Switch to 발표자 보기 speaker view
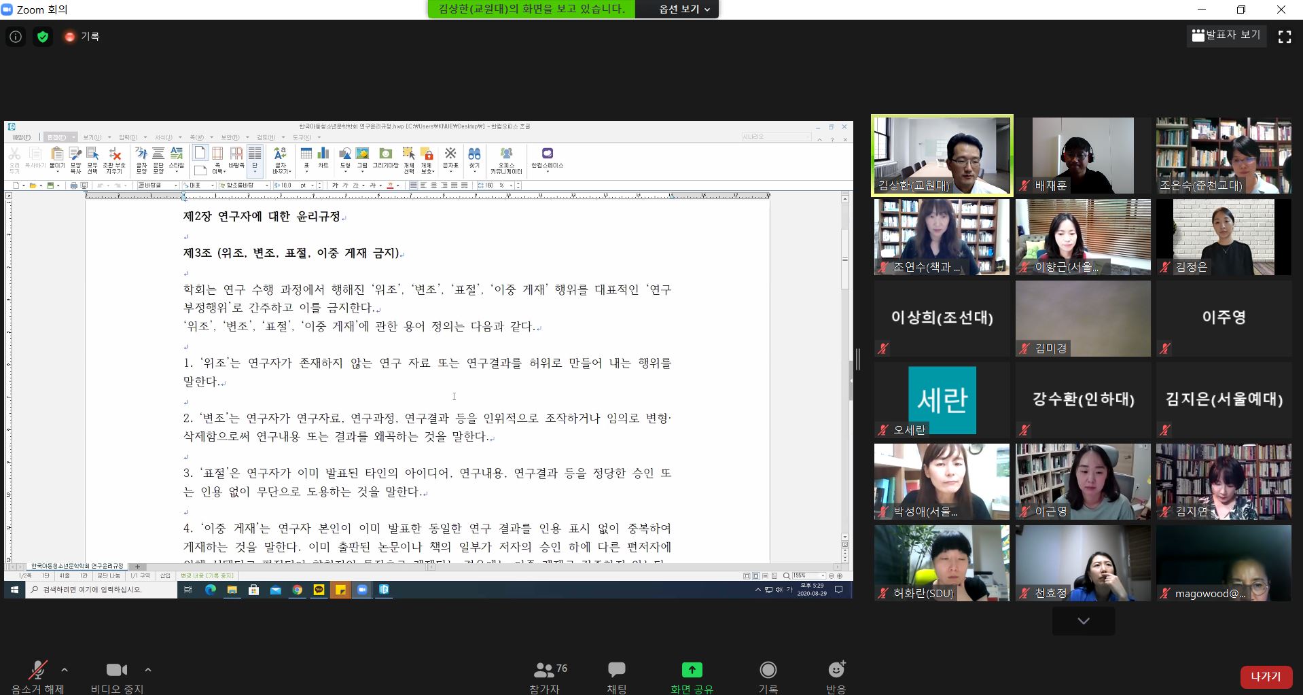Viewport: 1303px width, 695px height. tap(1226, 35)
